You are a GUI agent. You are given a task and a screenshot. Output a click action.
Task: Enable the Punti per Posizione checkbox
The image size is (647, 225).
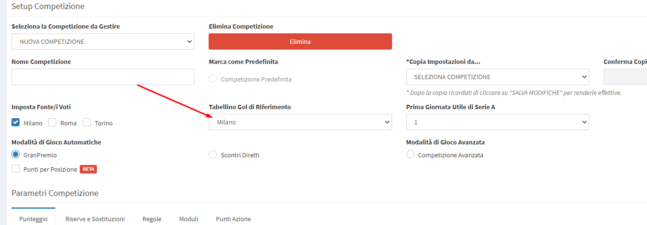pos(16,169)
